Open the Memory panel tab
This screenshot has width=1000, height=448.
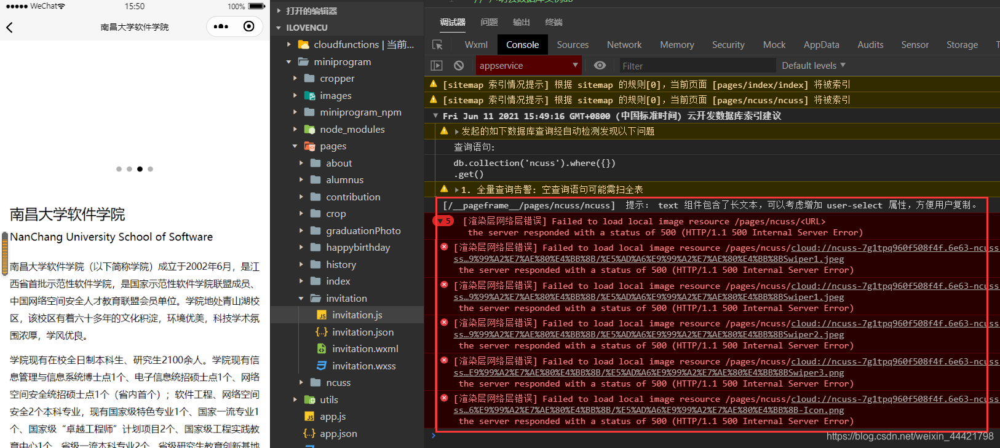point(677,45)
